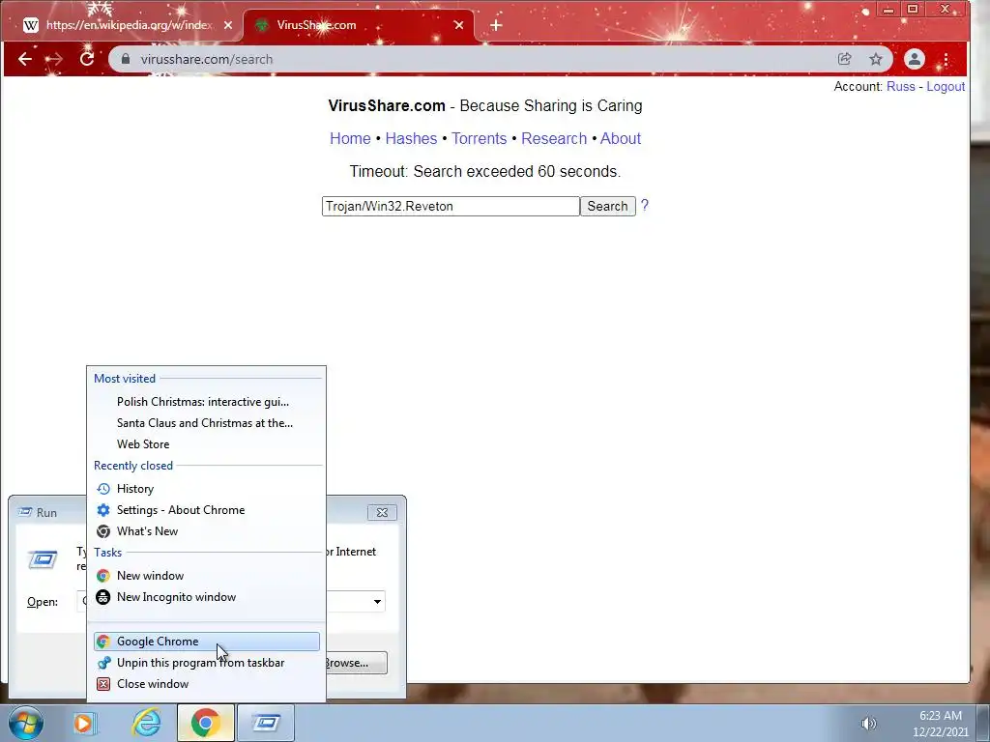Click the Browse... button in Run dialog
The width and height of the screenshot is (990, 742).
click(x=356, y=663)
